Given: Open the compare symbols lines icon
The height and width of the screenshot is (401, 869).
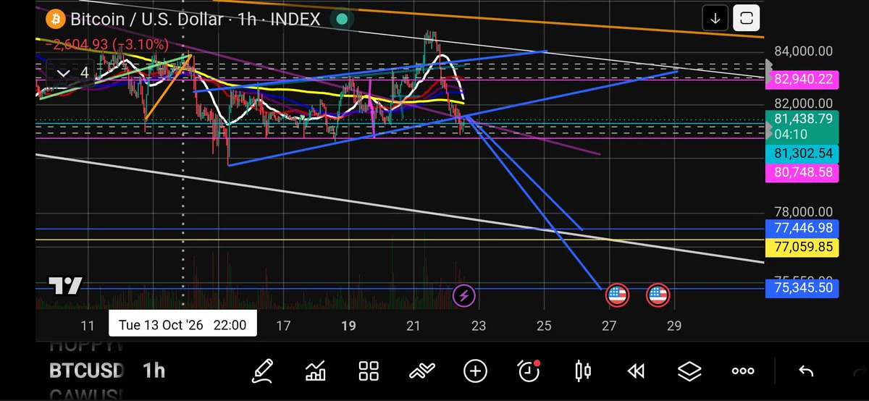Looking at the screenshot, I should pyautogui.click(x=421, y=371).
